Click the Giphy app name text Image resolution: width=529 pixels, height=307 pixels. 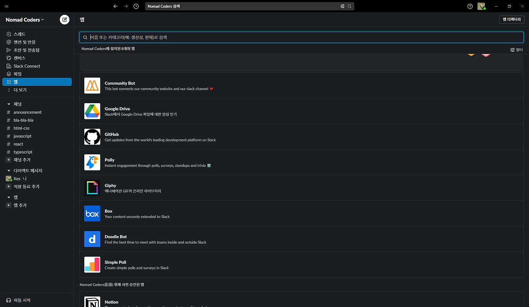[x=110, y=186]
